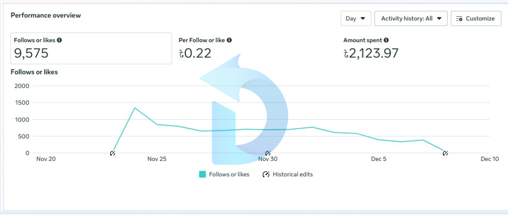Click the teal Follows or likes color swatch
The width and height of the screenshot is (508, 215).
(202, 174)
